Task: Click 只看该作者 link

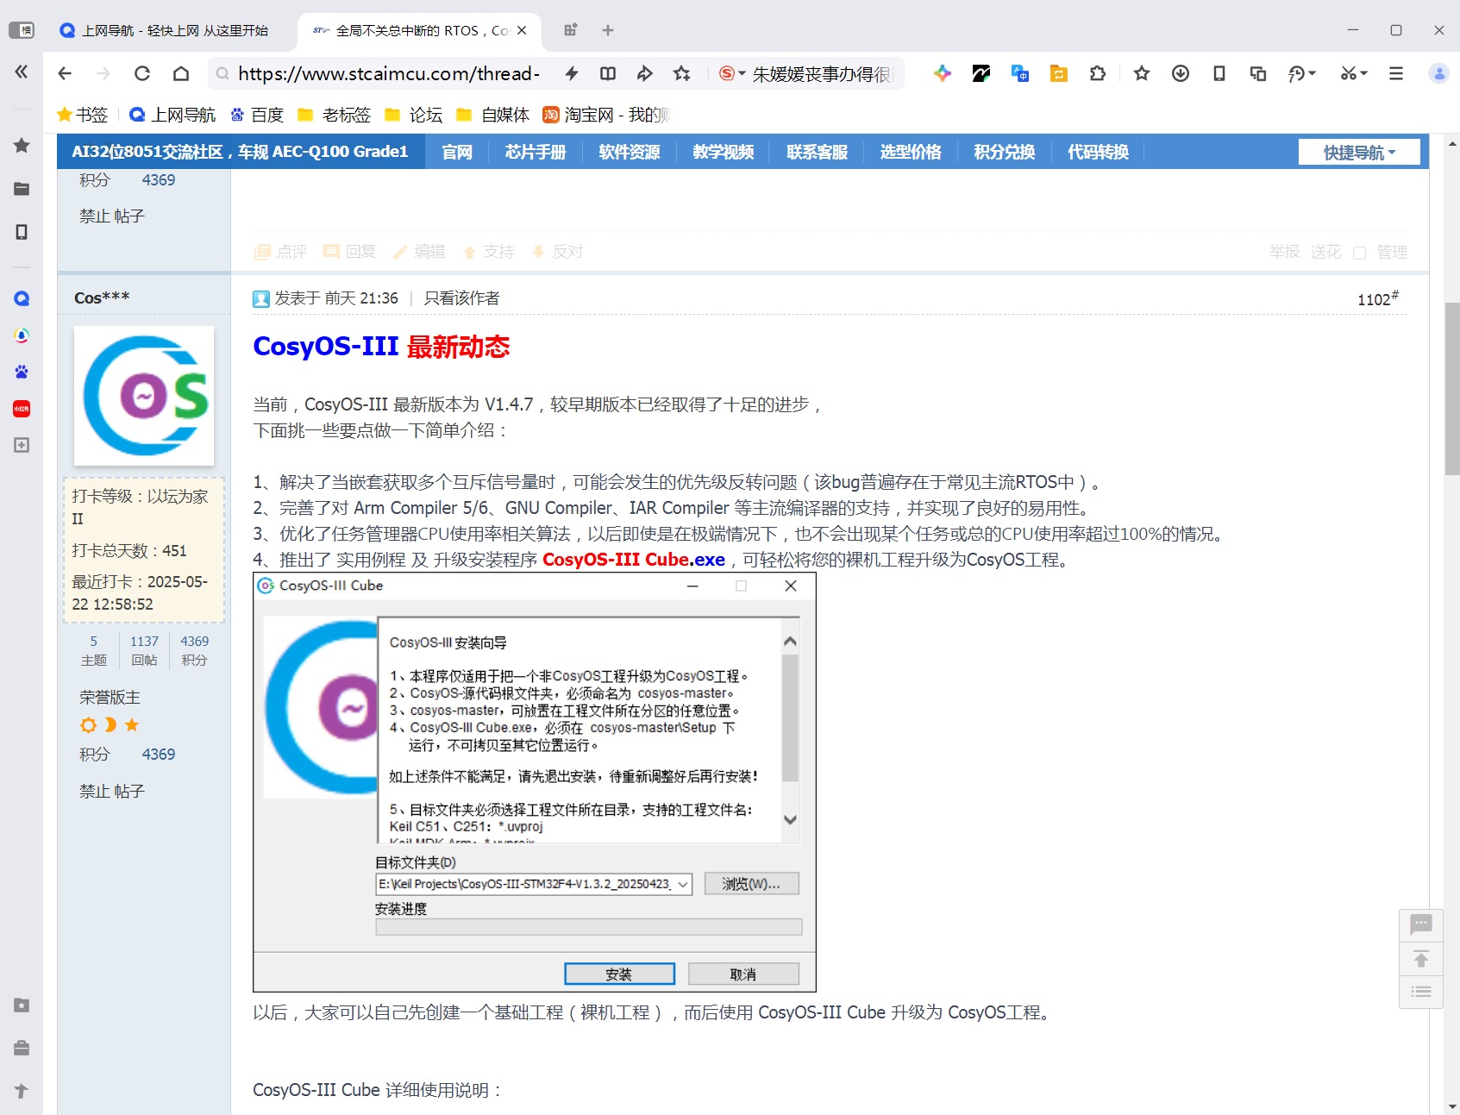Action: (x=461, y=298)
